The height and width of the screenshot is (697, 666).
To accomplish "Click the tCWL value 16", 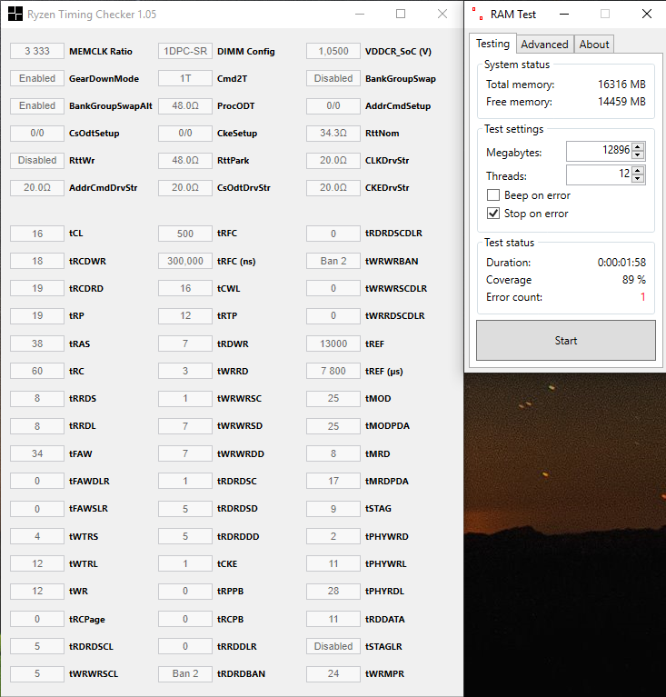I will coord(185,288).
